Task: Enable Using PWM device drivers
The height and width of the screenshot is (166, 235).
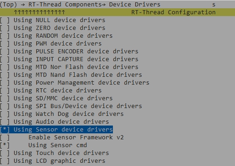Action: click(x=51, y=44)
